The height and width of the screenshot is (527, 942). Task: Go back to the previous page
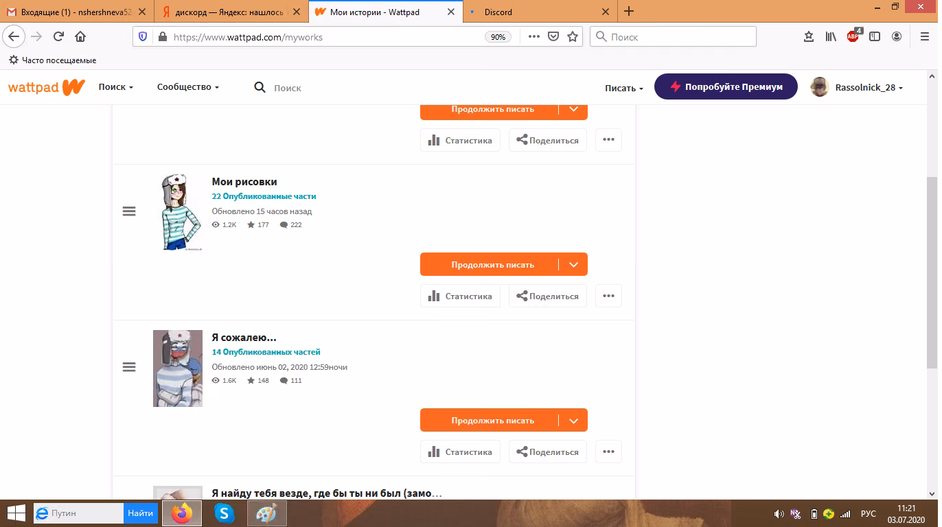14,37
